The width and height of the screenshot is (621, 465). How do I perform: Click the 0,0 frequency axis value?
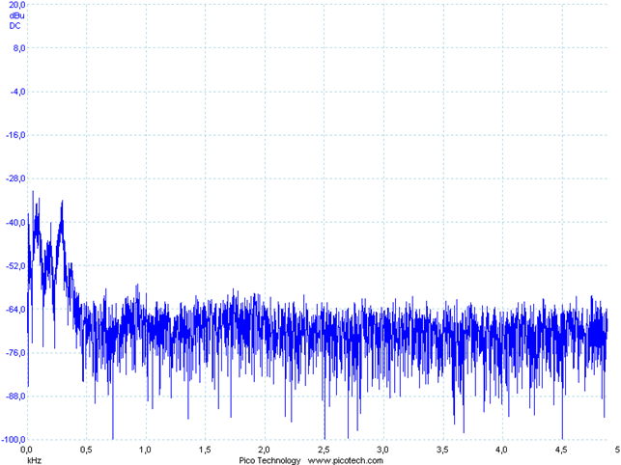(26, 450)
